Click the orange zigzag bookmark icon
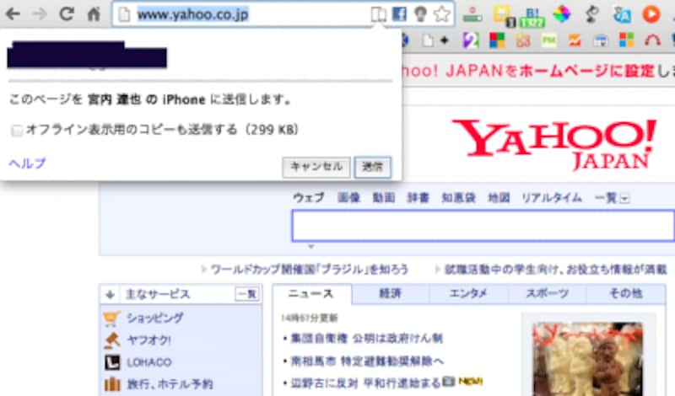This screenshot has height=396, width=675. [x=575, y=40]
